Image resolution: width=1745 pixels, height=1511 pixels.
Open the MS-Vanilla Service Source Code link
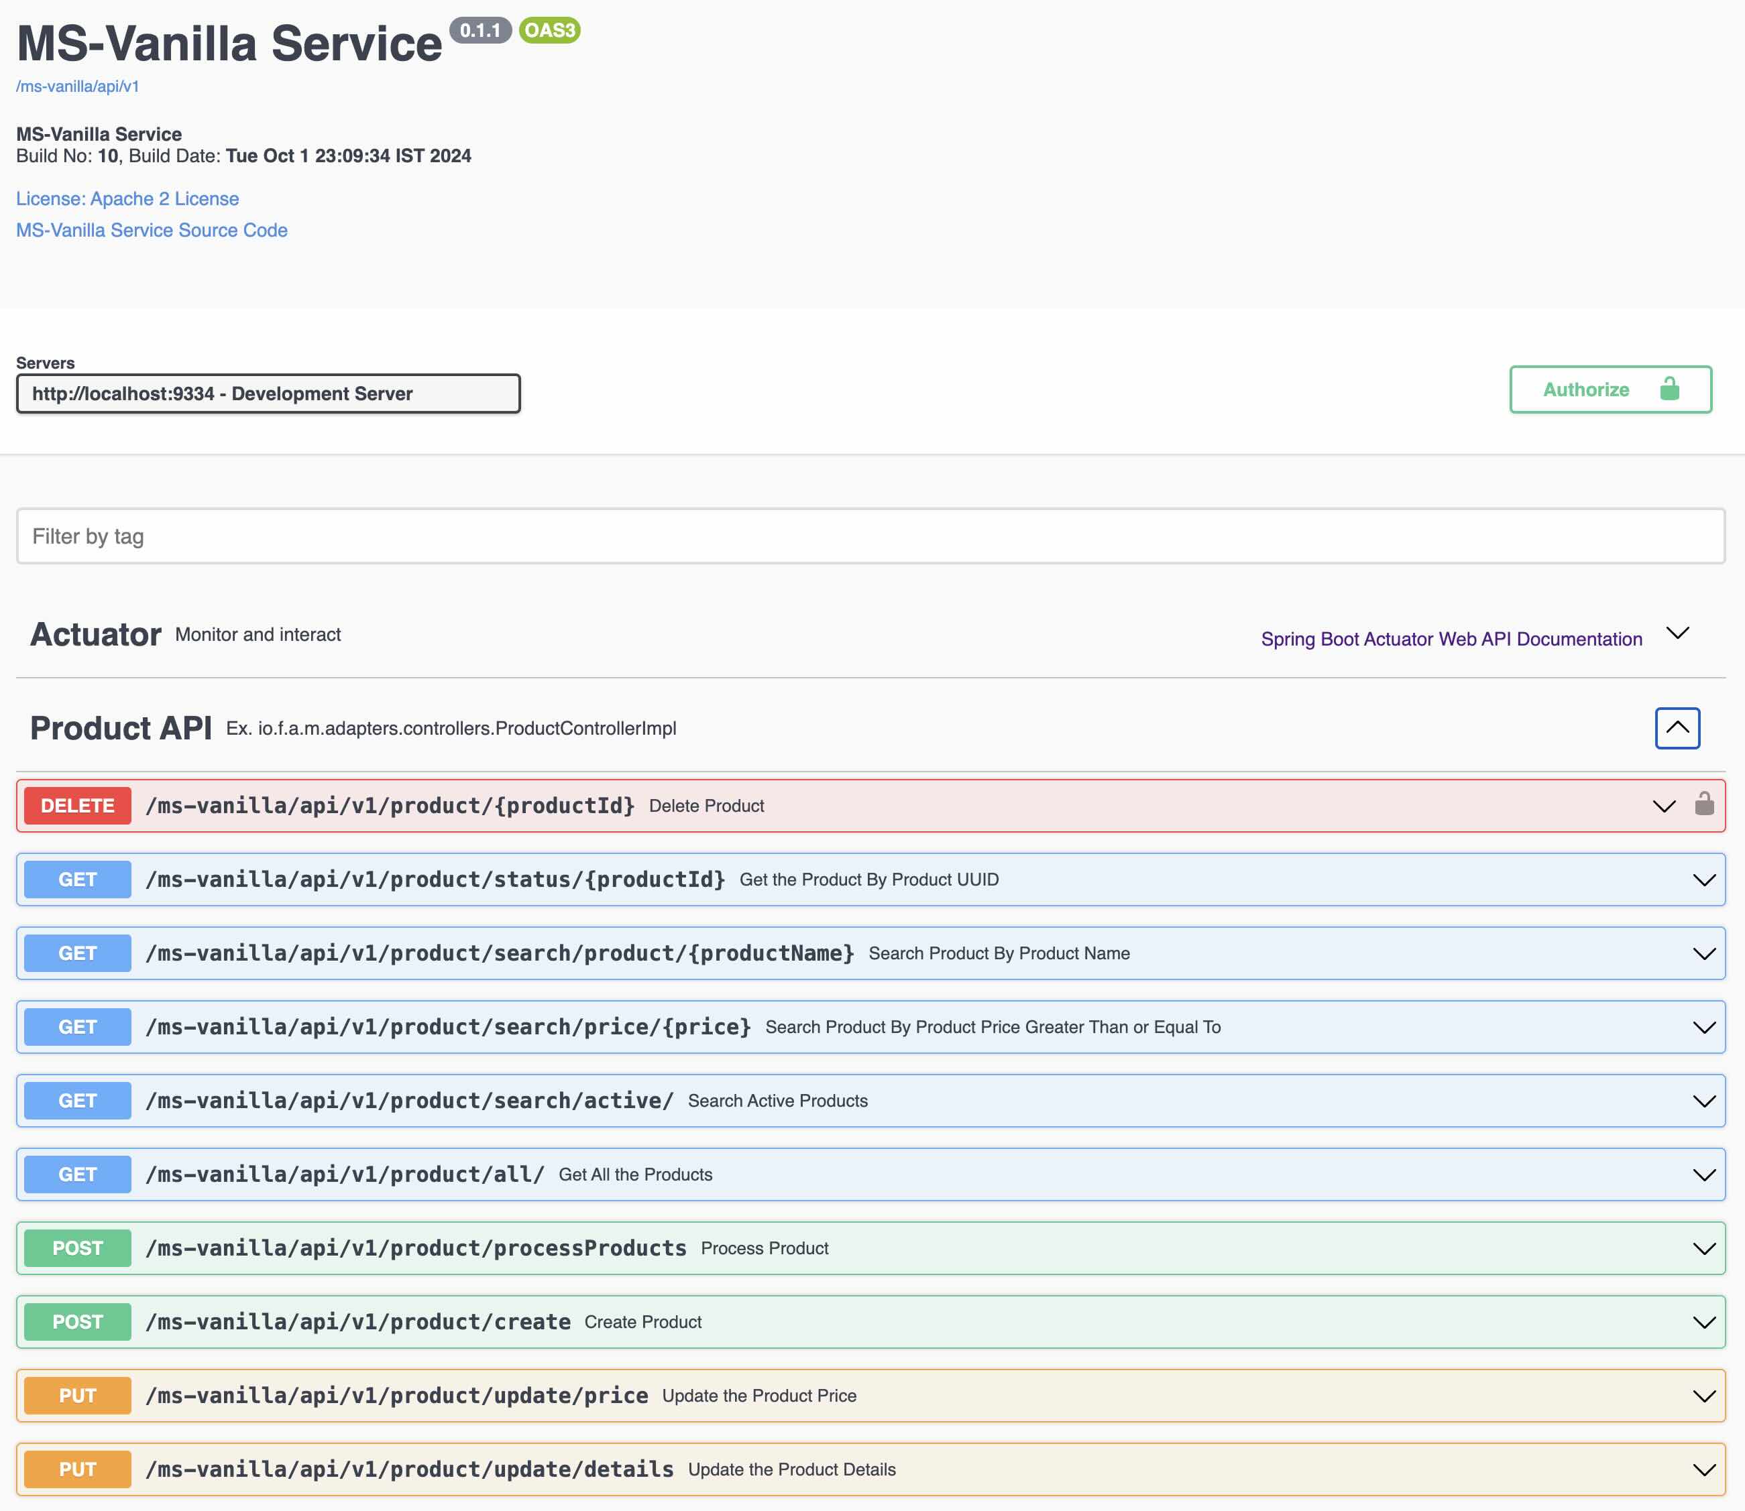(152, 230)
